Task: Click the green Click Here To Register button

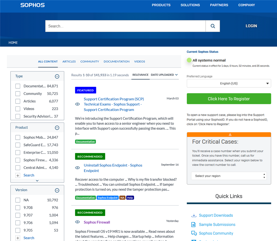Action: click(x=229, y=99)
